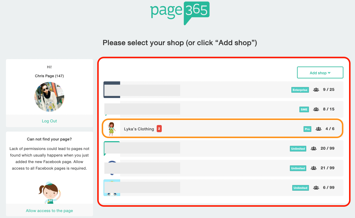The image size is (355, 218).
Task: Click members icon beside 8 / 15
Action: tap(316, 109)
